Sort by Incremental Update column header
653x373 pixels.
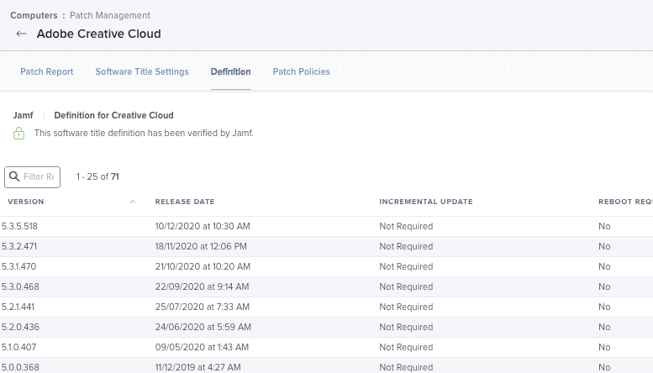point(426,202)
